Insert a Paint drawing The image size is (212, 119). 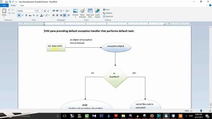pyautogui.click(x=82, y=13)
